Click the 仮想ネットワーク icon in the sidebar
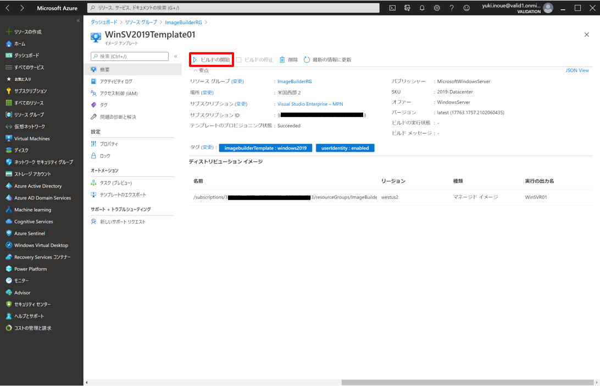This screenshot has width=600, height=386. tap(9, 127)
